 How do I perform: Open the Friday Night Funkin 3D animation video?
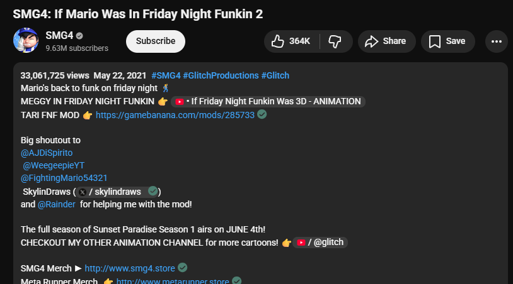268,102
